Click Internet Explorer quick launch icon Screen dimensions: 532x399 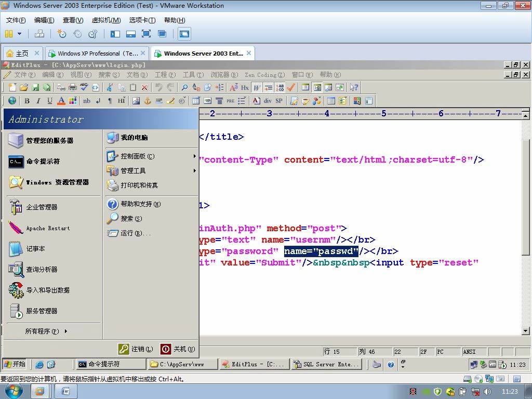coord(39,364)
